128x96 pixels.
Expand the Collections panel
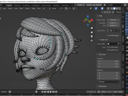tap(98, 86)
